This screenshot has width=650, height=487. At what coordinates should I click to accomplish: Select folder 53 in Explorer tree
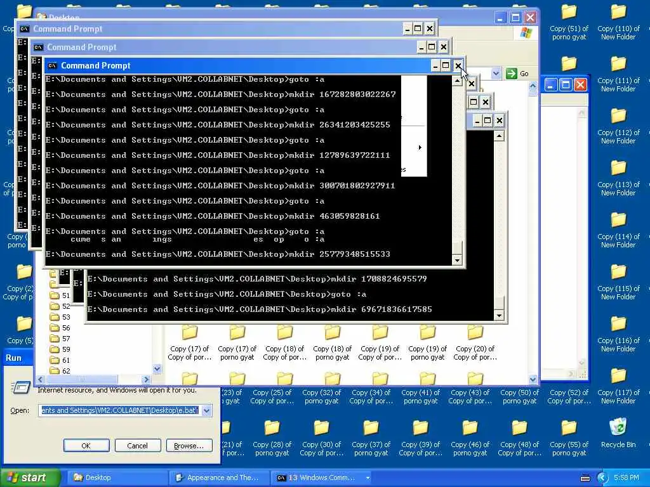(60, 317)
